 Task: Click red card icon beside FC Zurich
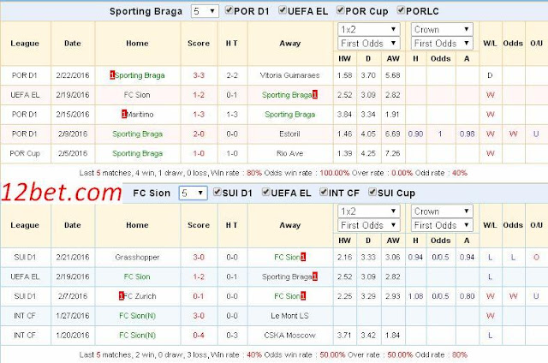(x=122, y=296)
